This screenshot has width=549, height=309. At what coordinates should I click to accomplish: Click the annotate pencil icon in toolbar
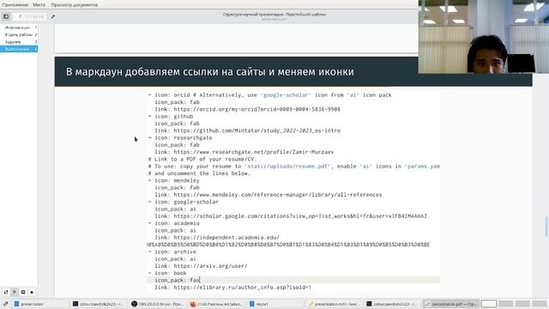53,16
